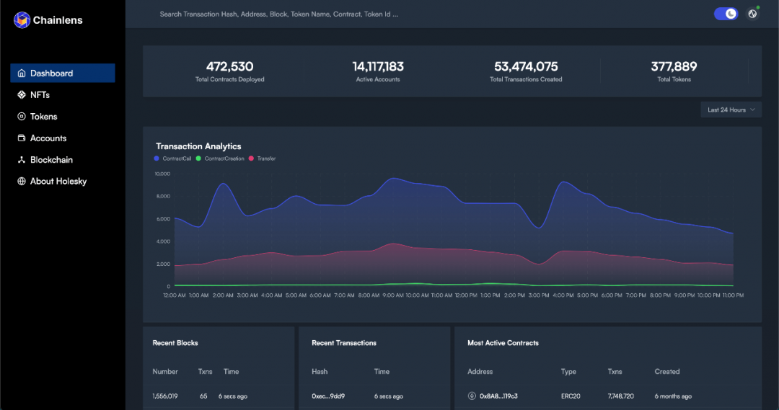Screen dimensions: 779x410
Task: Click the network status icon top right
Action: tap(752, 14)
